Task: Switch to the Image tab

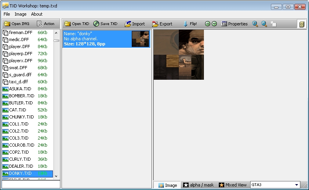Action: pyautogui.click(x=167, y=185)
